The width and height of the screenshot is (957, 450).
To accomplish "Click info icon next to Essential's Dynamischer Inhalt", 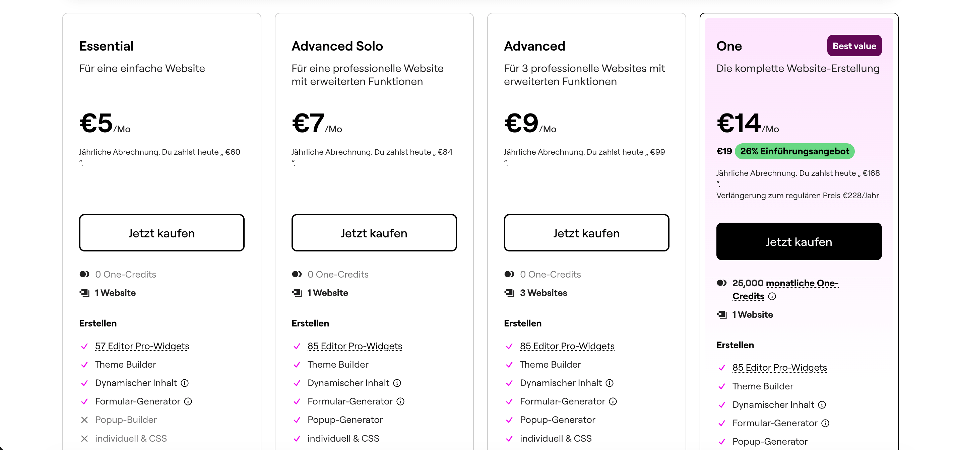I will [185, 383].
